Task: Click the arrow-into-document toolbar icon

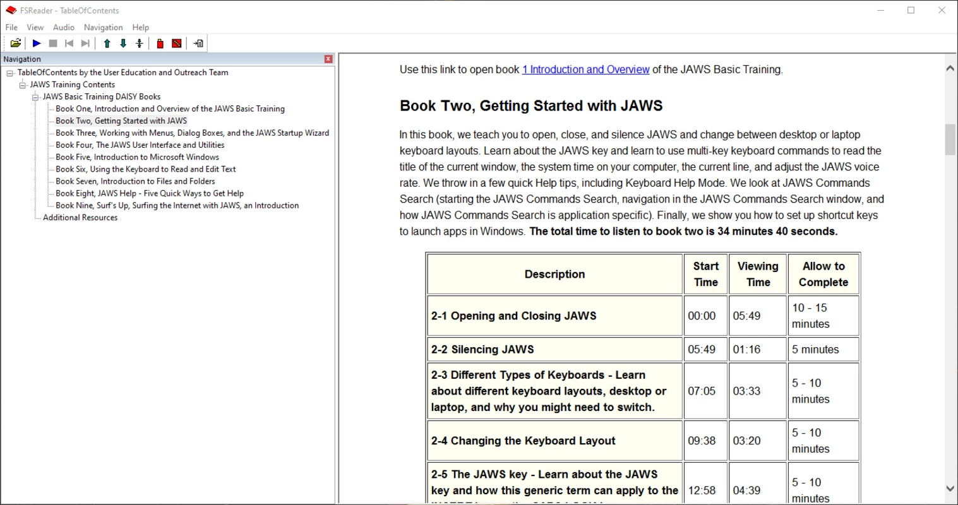Action: (198, 43)
